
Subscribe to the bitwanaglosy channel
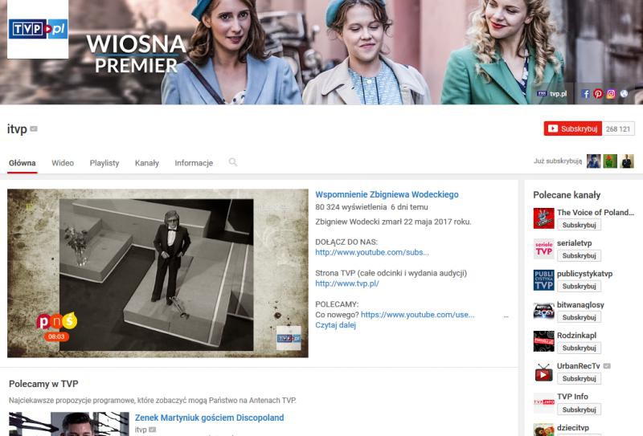point(579,317)
